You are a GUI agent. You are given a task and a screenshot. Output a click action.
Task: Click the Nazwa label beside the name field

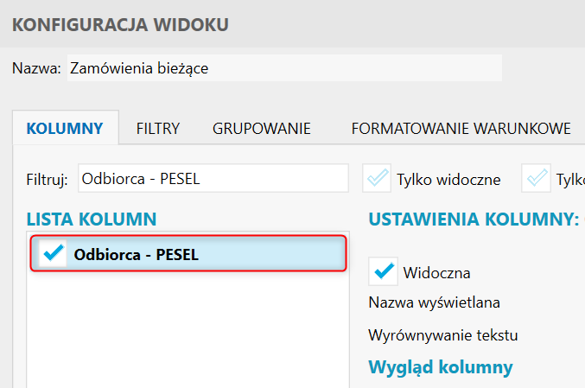[x=36, y=69]
